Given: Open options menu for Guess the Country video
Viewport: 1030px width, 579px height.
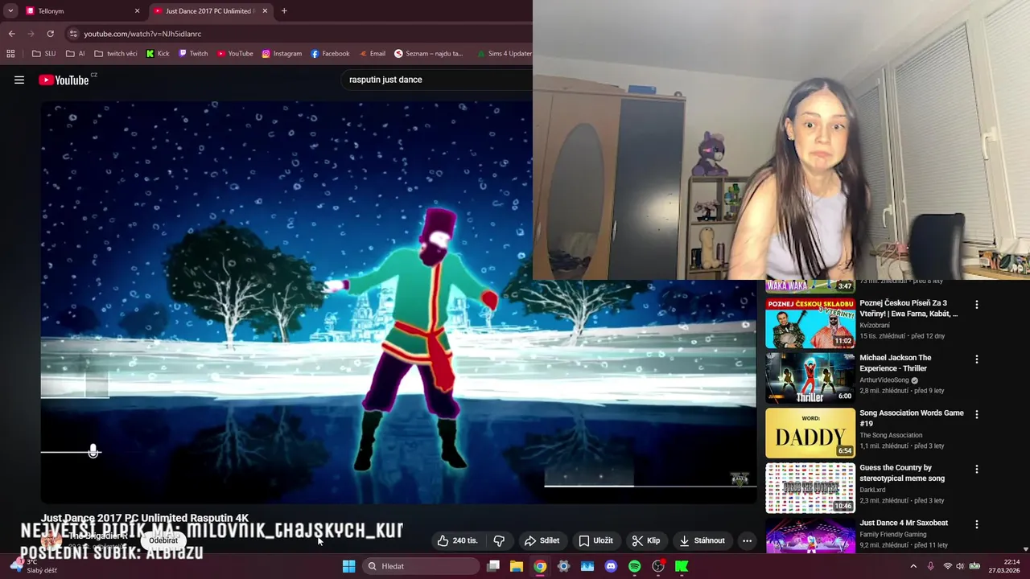Looking at the screenshot, I should pos(977,469).
